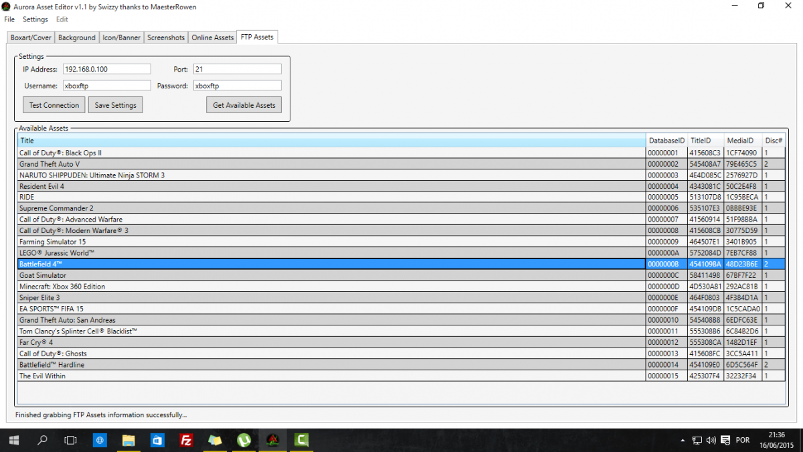The height and width of the screenshot is (452, 803).
Task: Click the IP Address input field
Action: (106, 69)
